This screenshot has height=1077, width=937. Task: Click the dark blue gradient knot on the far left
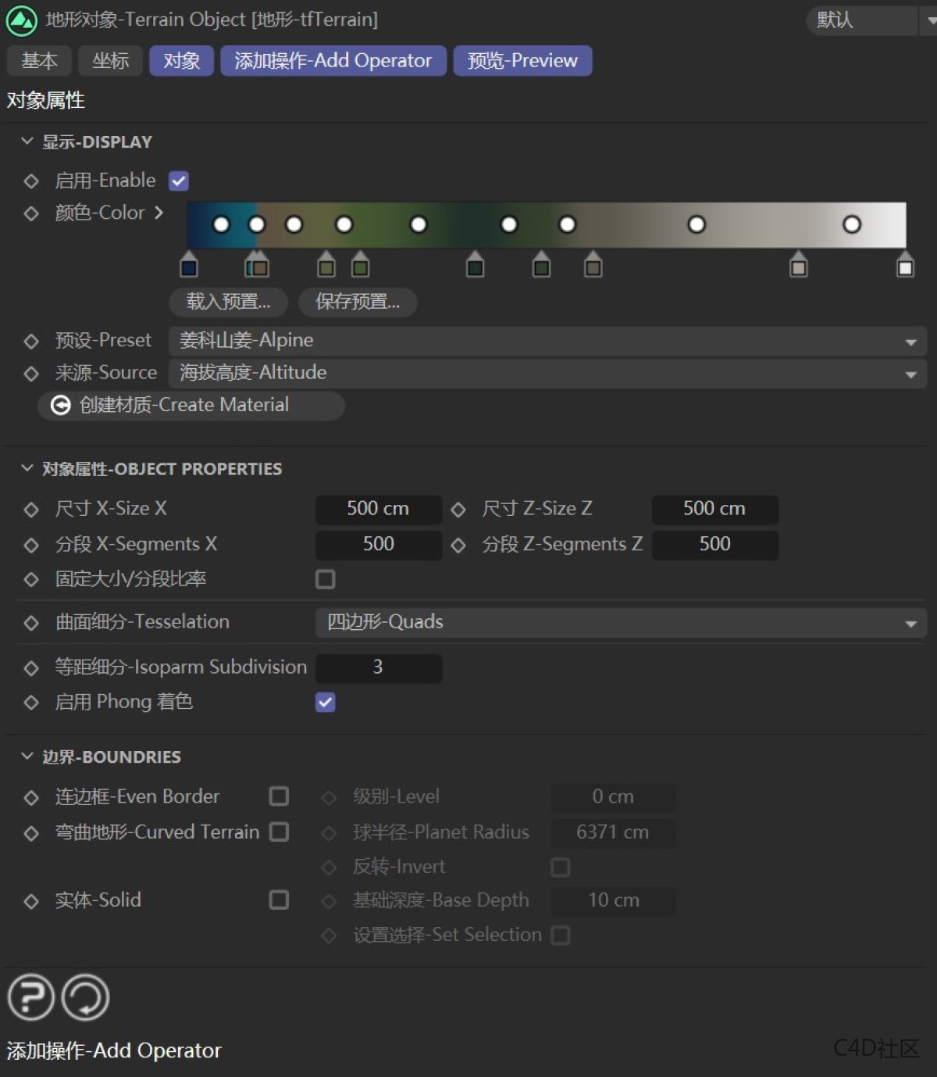coord(188,266)
